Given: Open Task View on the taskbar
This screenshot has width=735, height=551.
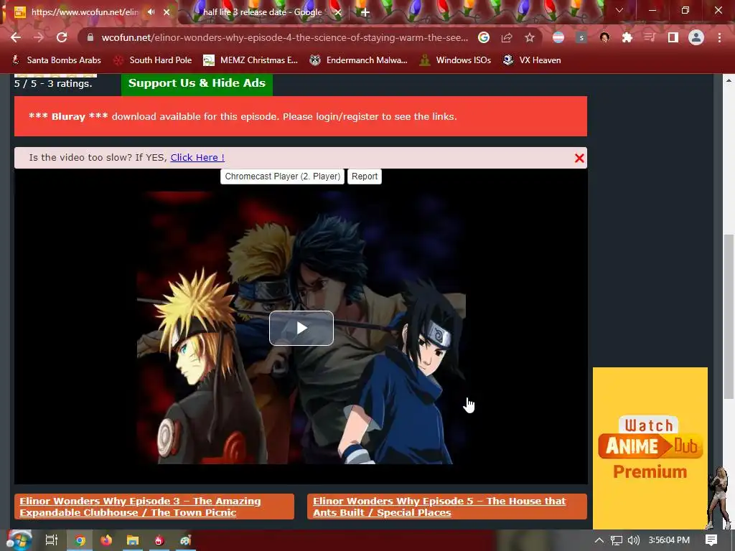Looking at the screenshot, I should click(52, 540).
